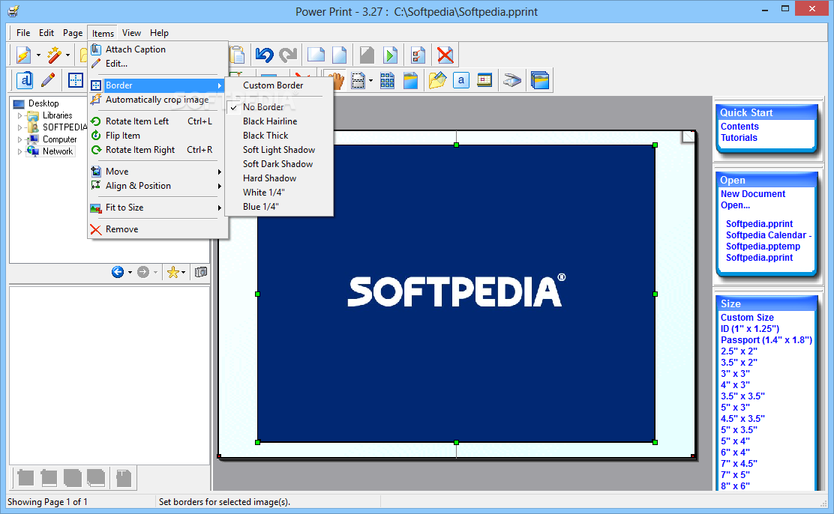The image size is (834, 514).
Task: Select the Desktop tree item
Action: pyautogui.click(x=43, y=103)
